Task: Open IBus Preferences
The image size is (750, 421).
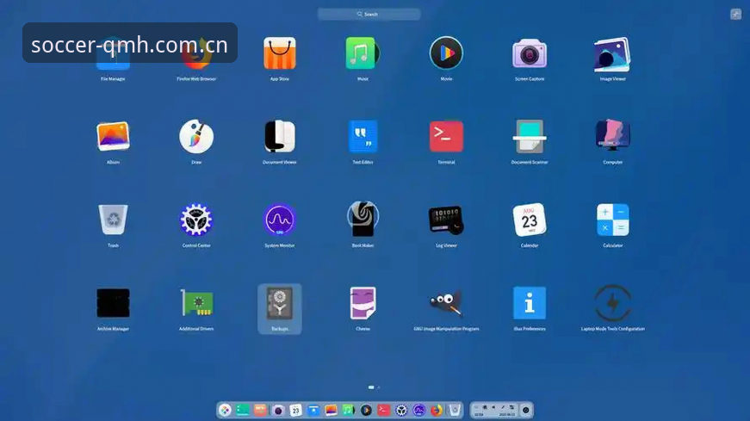Action: coord(530,303)
